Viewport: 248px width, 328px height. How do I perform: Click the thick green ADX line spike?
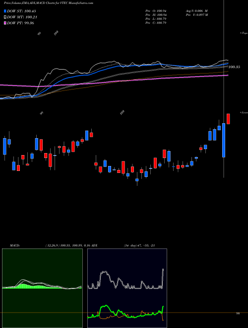[x=163, y=309]
